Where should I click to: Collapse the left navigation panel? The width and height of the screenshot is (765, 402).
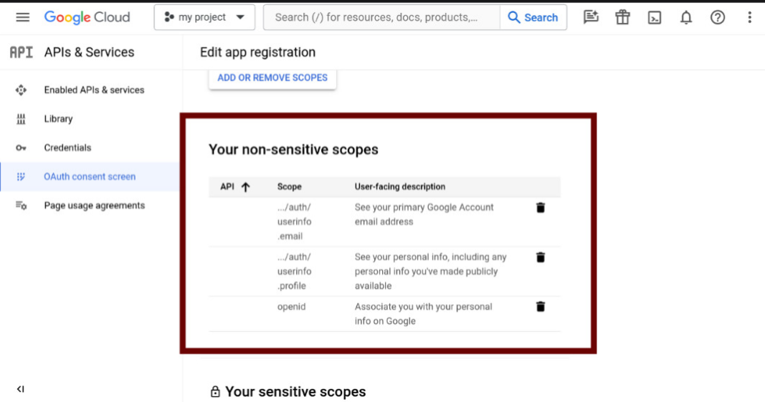click(x=21, y=389)
